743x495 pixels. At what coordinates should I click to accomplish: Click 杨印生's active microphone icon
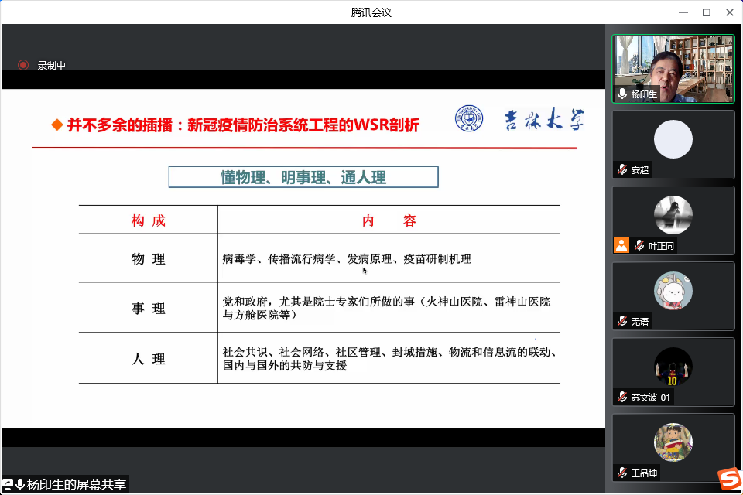[622, 94]
